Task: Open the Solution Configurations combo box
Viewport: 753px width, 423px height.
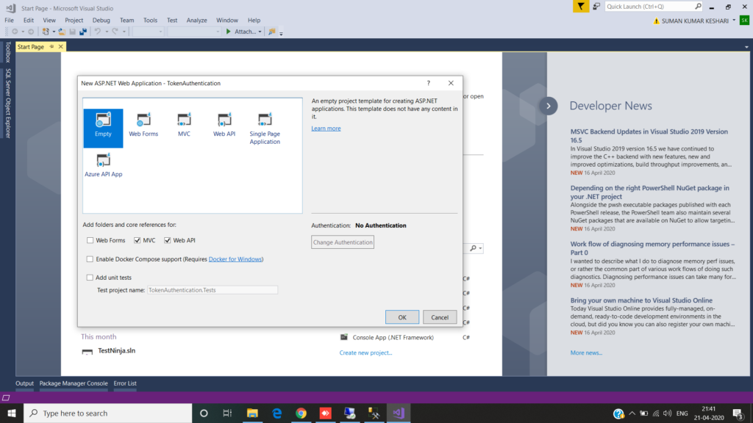Action: click(148, 32)
